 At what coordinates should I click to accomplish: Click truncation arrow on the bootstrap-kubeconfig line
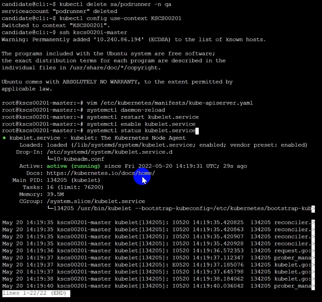click(313, 208)
